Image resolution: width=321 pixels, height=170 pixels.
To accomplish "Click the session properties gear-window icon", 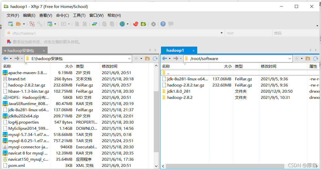I will click(x=50, y=24).
